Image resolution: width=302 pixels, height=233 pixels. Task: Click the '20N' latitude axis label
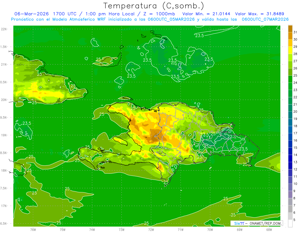point(4,100)
